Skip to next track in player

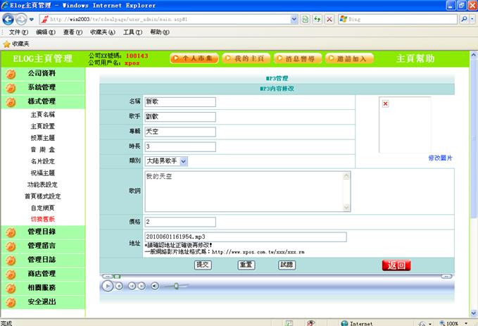tap(141, 286)
